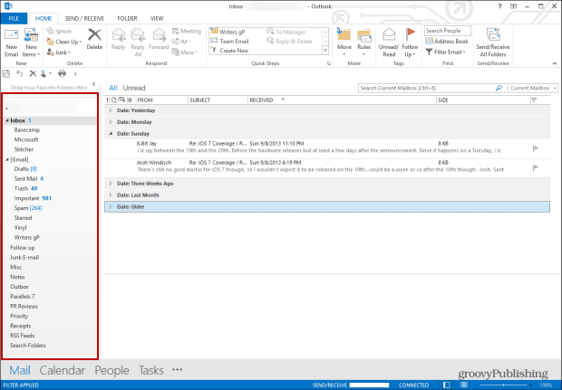
Task: Click the Ignore conversation icon
Action: pyautogui.click(x=51, y=31)
